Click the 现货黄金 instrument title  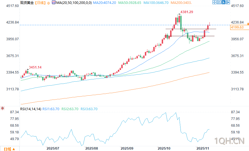tap(27, 3)
